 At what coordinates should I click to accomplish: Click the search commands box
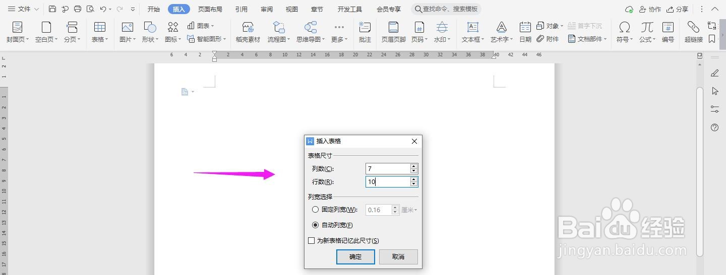(446, 9)
